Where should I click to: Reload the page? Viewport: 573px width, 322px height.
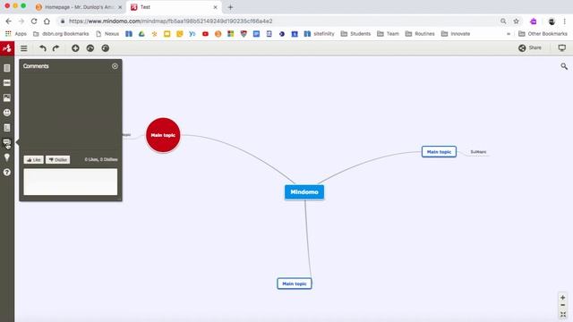(34, 21)
